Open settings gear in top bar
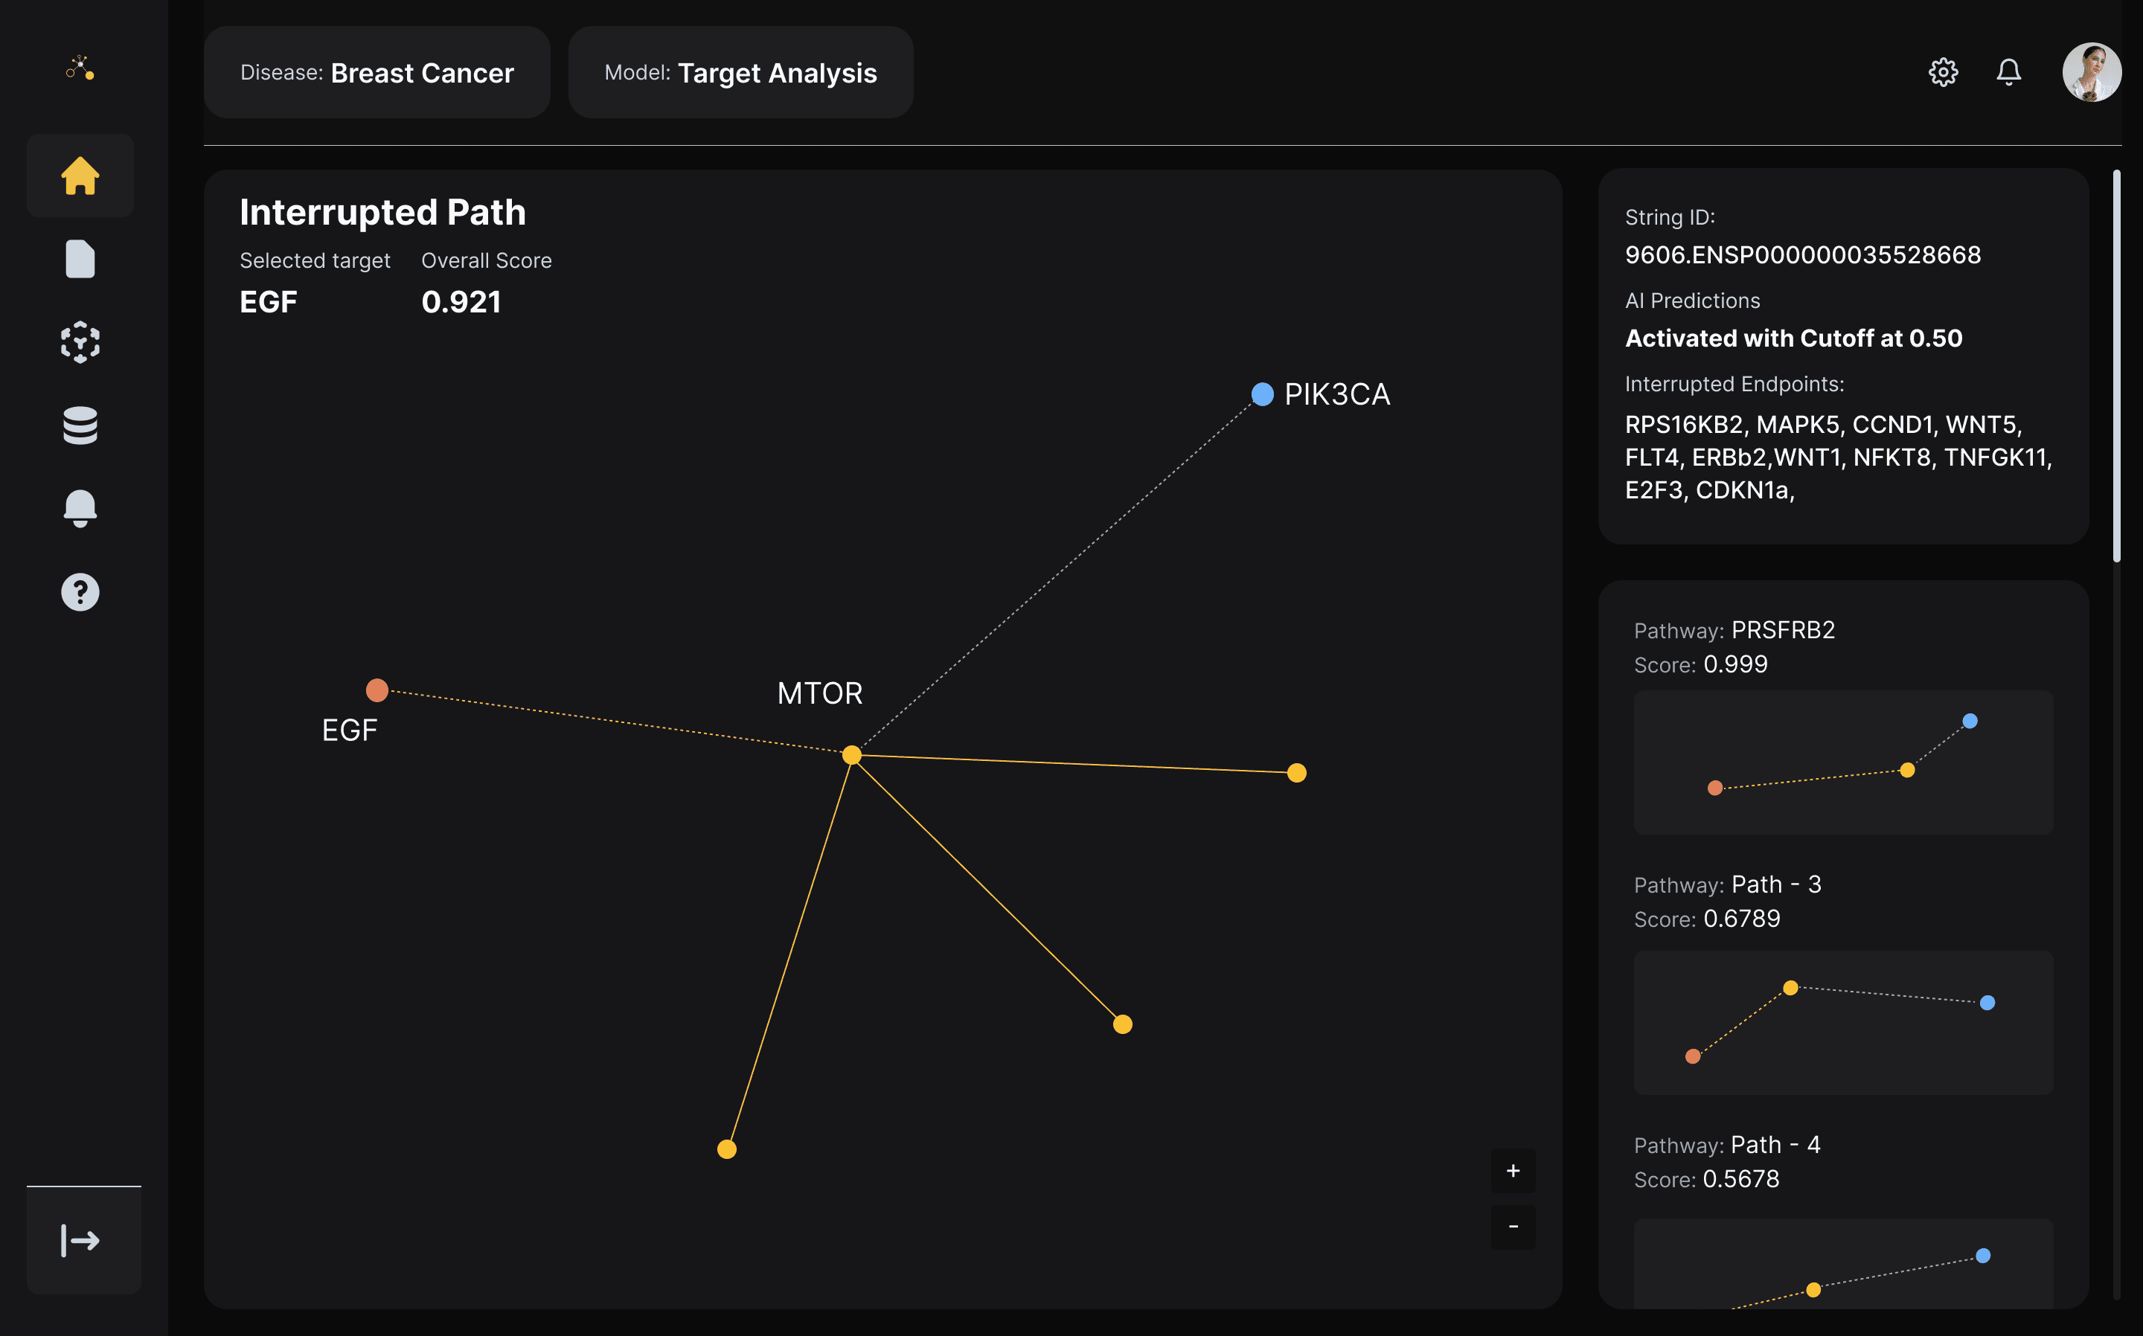Screen dimensions: 2143x1336 click(x=1942, y=71)
